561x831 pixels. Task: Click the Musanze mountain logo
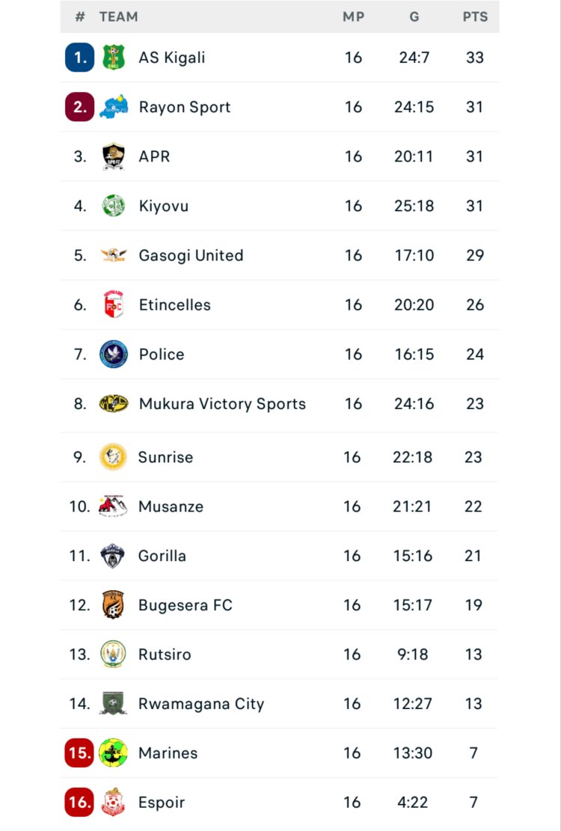point(114,506)
